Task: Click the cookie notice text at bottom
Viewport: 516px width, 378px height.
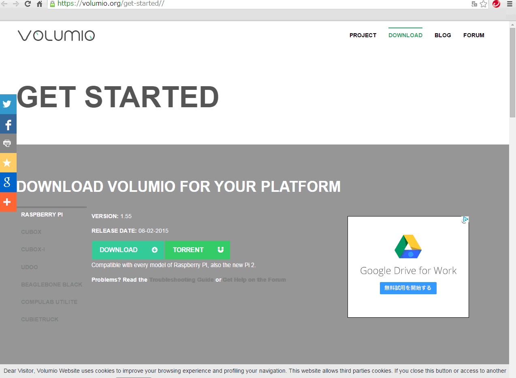Action: point(255,371)
